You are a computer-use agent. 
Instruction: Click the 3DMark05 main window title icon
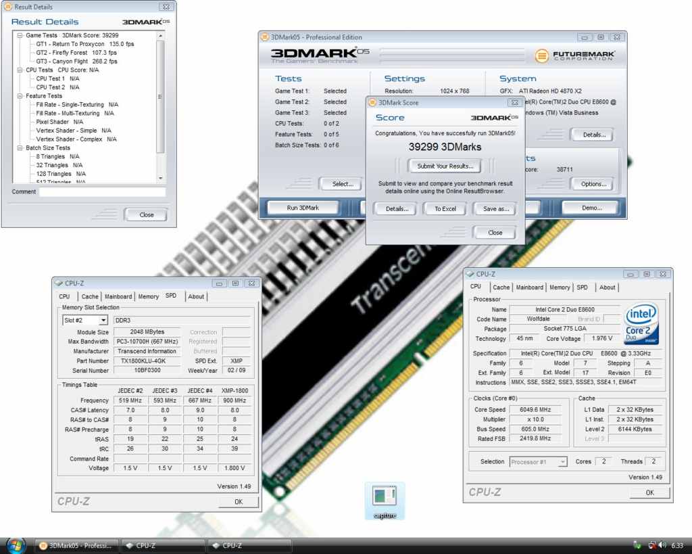pyautogui.click(x=265, y=37)
